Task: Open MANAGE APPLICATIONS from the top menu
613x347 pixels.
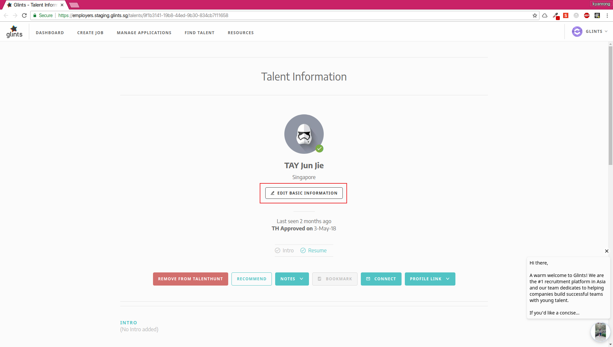Action: click(x=144, y=33)
